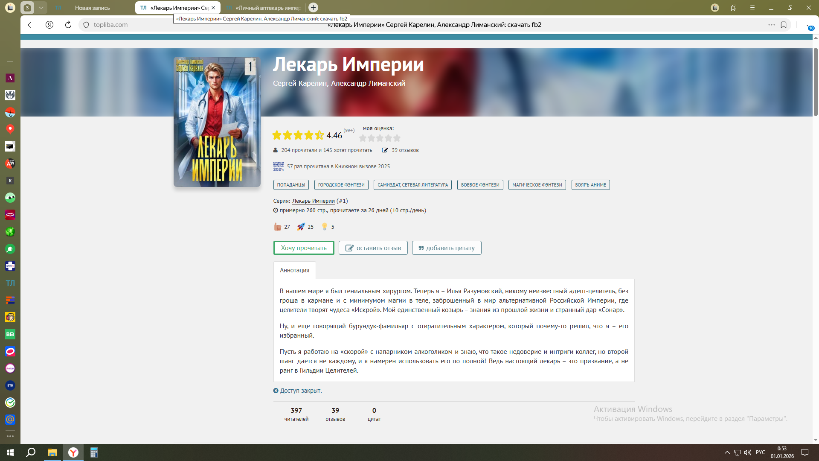Switch to the 'Личный аптекарь императора' tab

[x=268, y=8]
